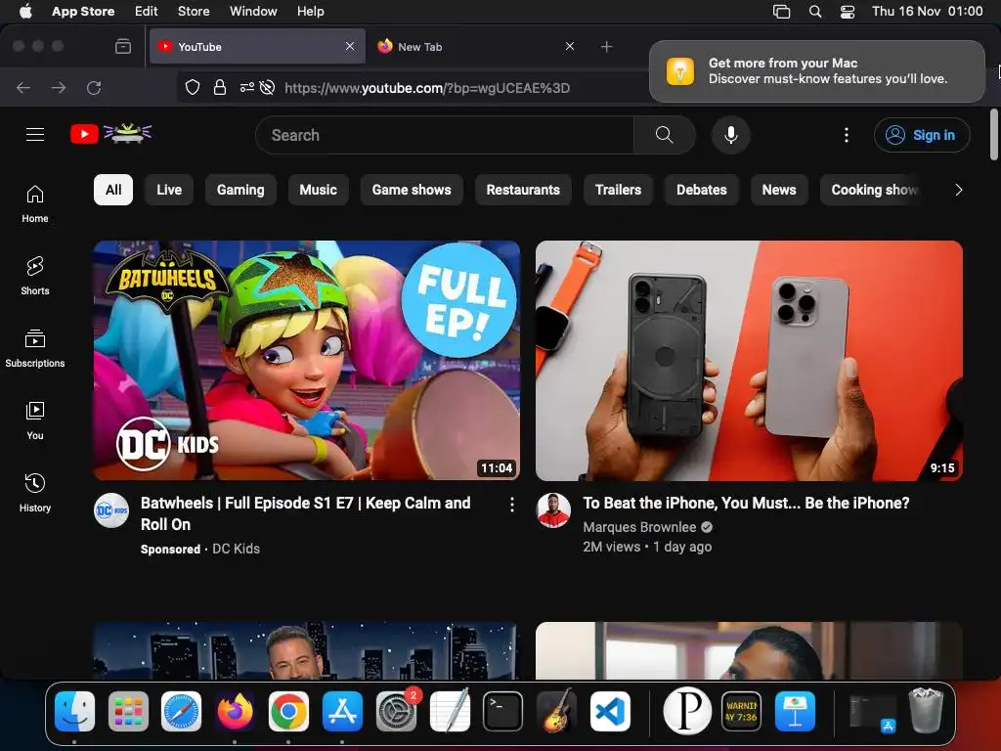The width and height of the screenshot is (1001, 751).
Task: Select the YouTube tab
Action: point(257,47)
